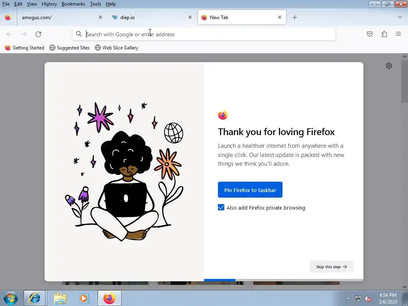Click the search magnifier icon in address bar

point(78,34)
